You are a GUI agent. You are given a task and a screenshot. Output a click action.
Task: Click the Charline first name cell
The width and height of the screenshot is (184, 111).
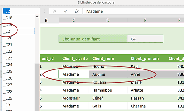(145, 106)
